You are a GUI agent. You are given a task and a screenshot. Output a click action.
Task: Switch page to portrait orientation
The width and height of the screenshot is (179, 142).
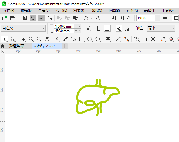[99, 28]
